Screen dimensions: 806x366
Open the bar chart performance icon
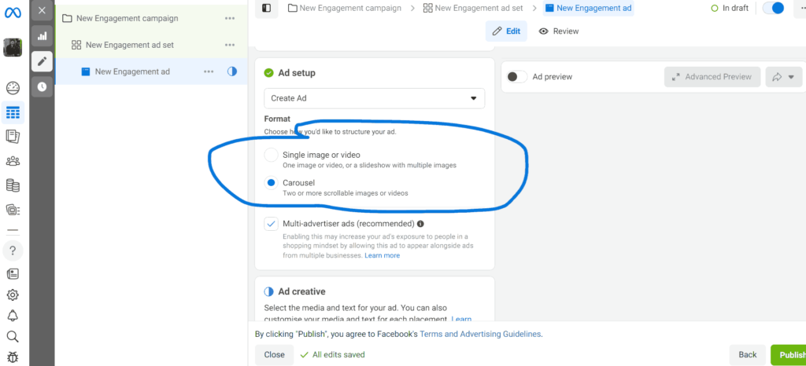point(42,36)
